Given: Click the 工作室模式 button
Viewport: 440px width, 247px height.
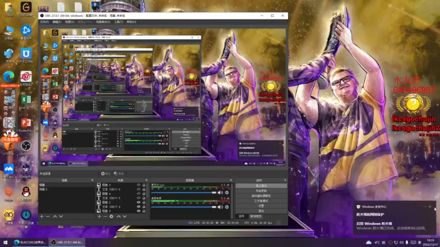Looking at the screenshot, I should tap(261, 201).
